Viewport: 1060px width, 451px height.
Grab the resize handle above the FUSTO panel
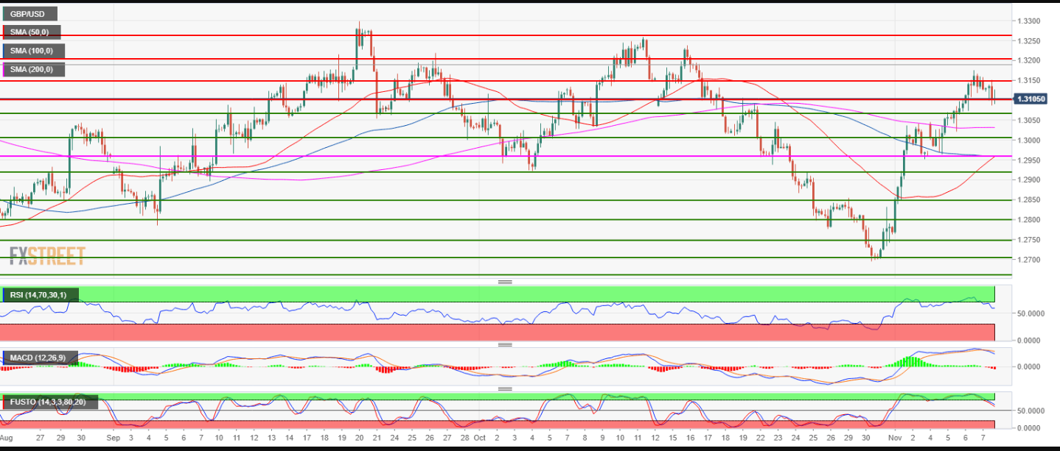(505, 388)
